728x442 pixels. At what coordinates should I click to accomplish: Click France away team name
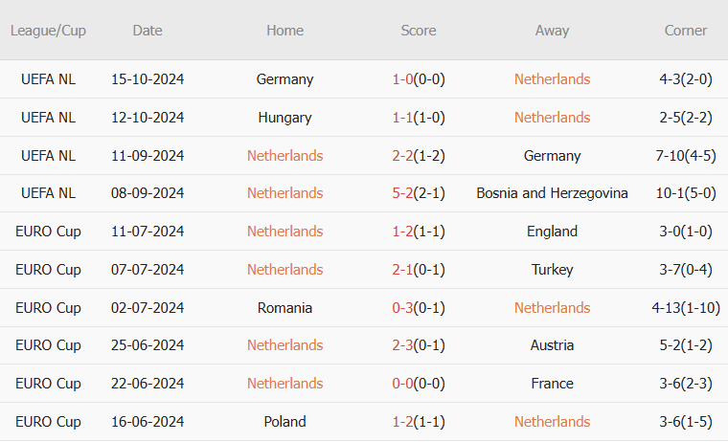(x=552, y=384)
